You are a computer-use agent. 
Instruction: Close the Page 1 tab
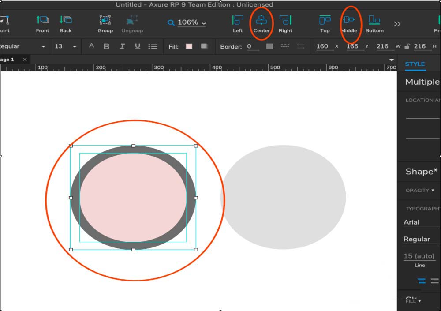point(25,60)
